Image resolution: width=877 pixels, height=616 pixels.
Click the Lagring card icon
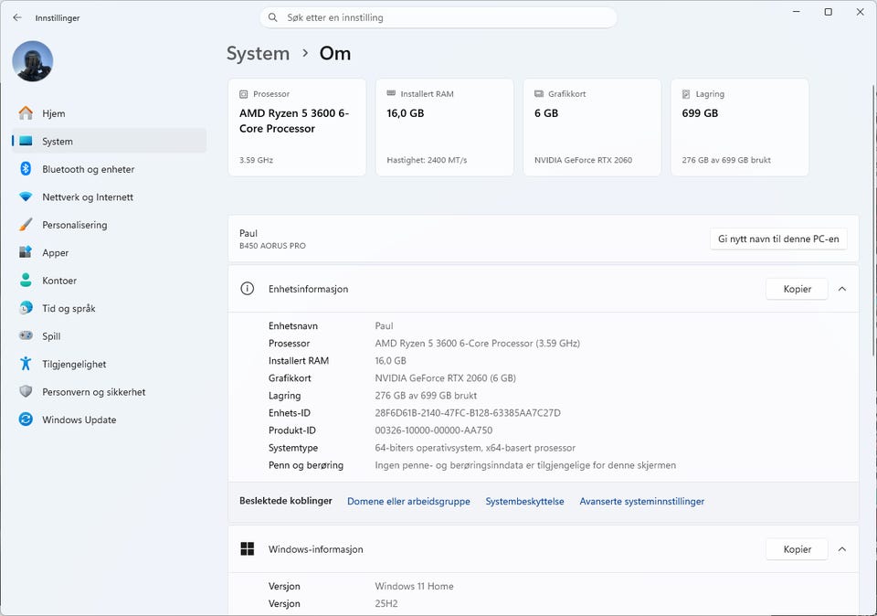tap(686, 94)
